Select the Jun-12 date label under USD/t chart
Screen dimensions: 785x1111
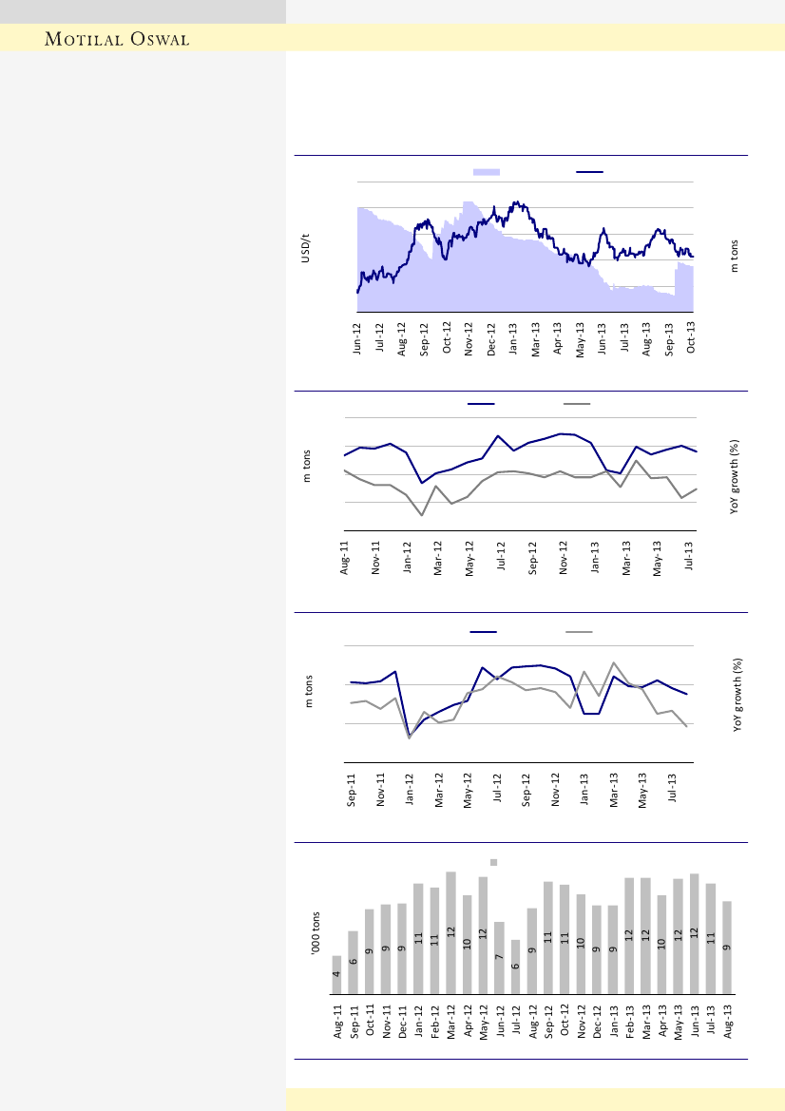(x=357, y=339)
